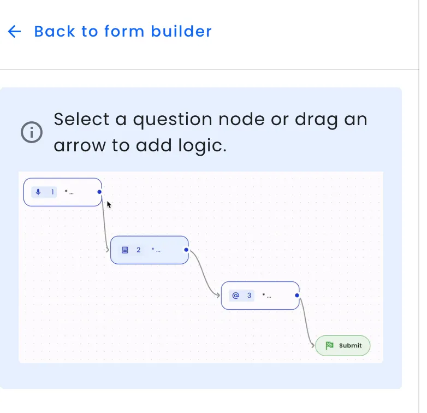Screen dimensions: 427x413
Task: Click the blue connector dot on node 3
Action: pos(297,296)
